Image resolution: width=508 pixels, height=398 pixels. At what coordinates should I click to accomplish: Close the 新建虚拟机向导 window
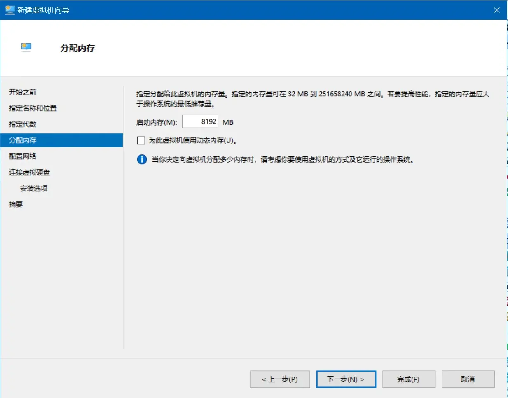click(496, 10)
